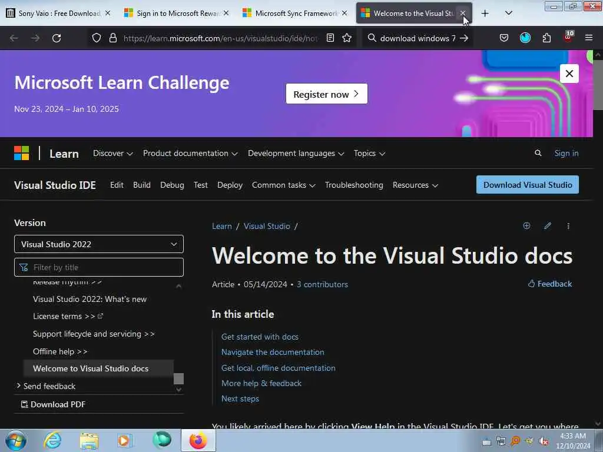
Task: Go to Get started with docs link
Action: 260,337
